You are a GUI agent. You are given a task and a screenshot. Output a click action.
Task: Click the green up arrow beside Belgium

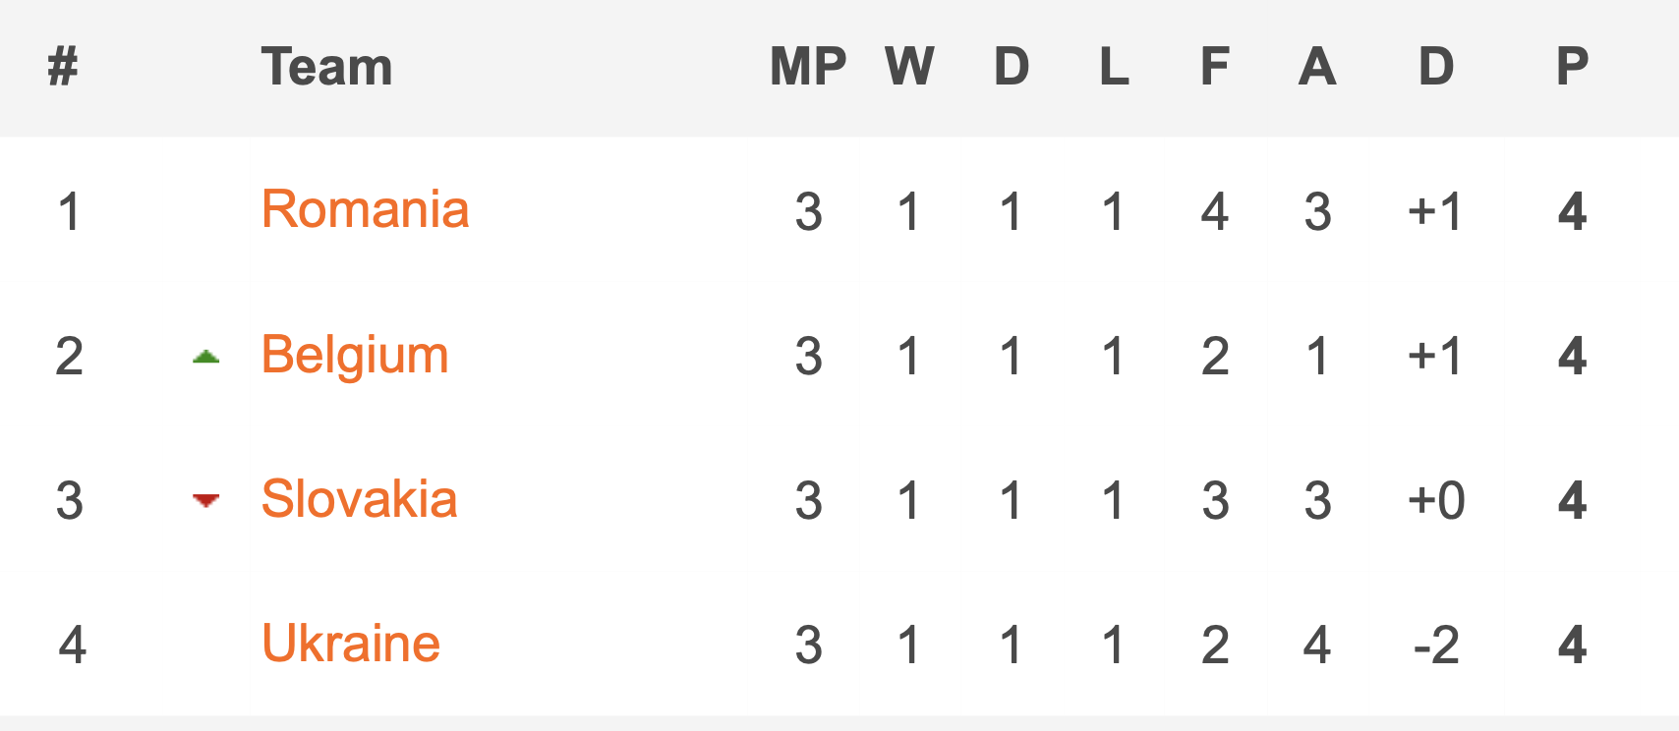click(x=205, y=358)
